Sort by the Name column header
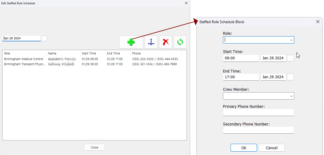 coord(63,54)
